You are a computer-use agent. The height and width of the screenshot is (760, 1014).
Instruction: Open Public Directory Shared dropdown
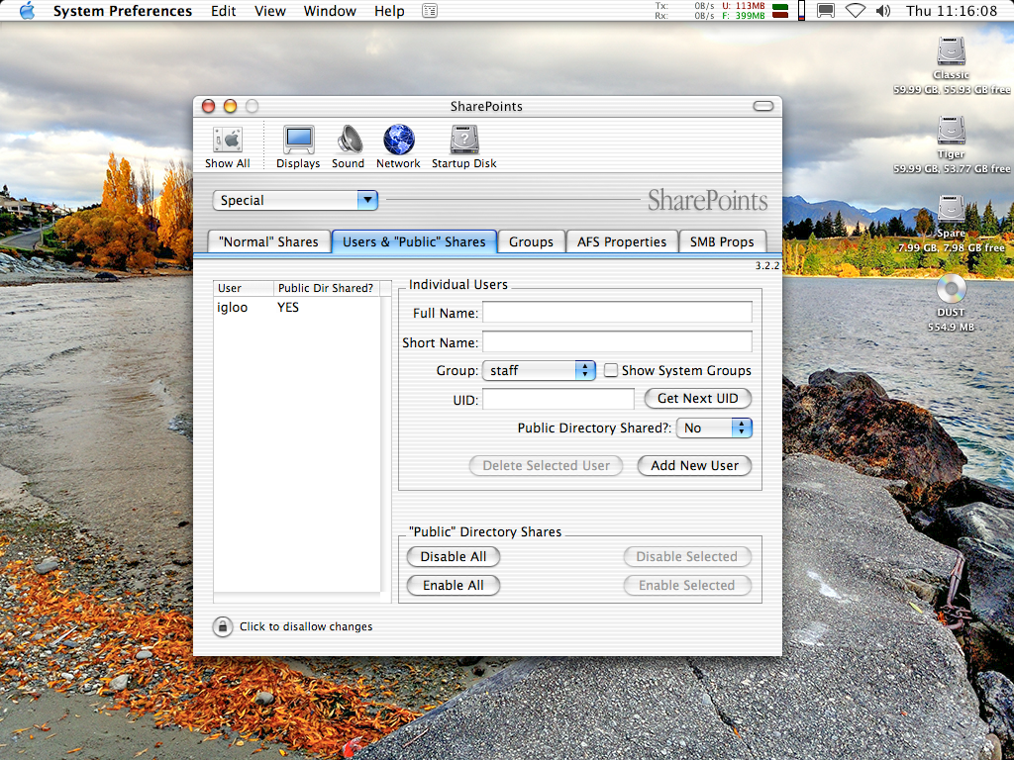coord(714,427)
